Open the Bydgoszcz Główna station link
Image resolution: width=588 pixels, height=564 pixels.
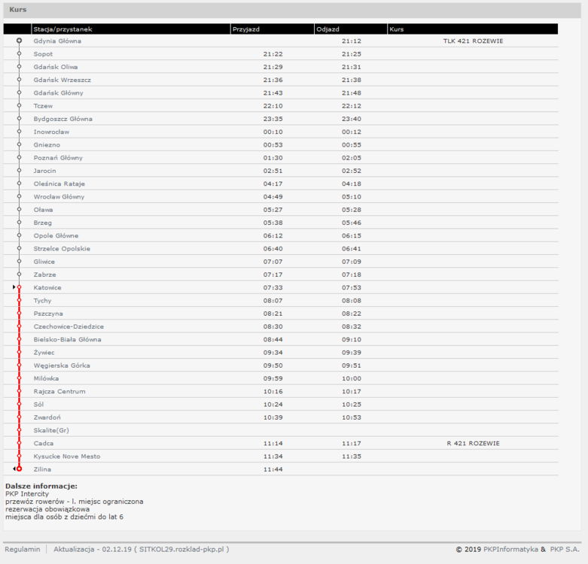point(62,119)
